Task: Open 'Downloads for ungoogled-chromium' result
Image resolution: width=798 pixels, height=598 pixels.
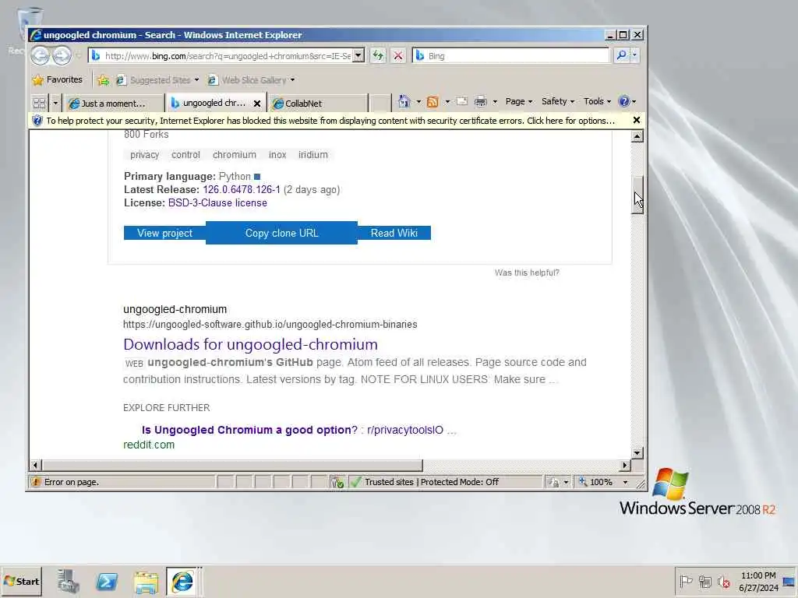Action: 250,344
